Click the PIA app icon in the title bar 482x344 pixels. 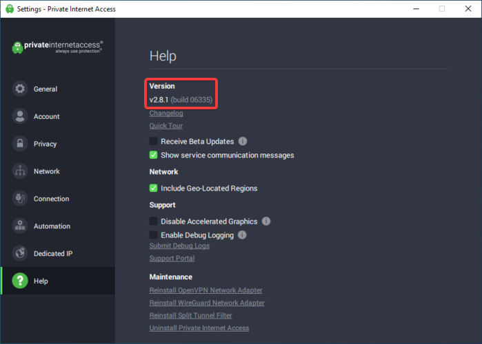tap(10, 8)
